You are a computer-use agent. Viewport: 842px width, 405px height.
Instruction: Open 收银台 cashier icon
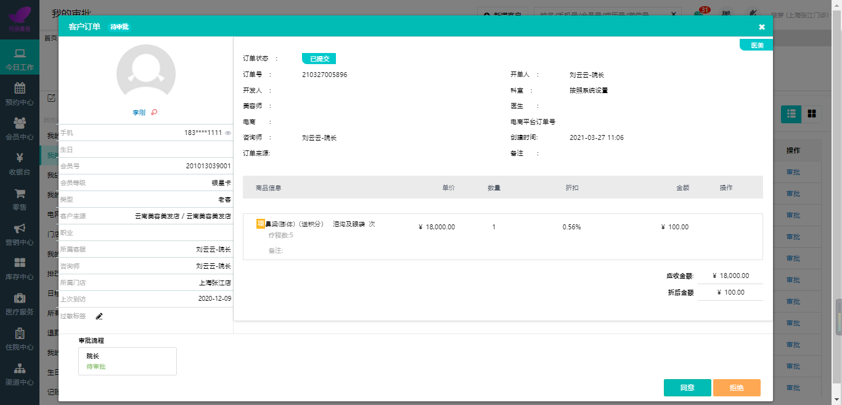click(19, 157)
